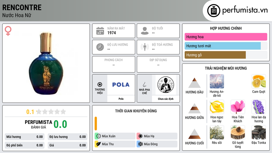Click the Phong cách info box
Image resolution: width=272 pixels, height=153 pixels.
click(114, 64)
